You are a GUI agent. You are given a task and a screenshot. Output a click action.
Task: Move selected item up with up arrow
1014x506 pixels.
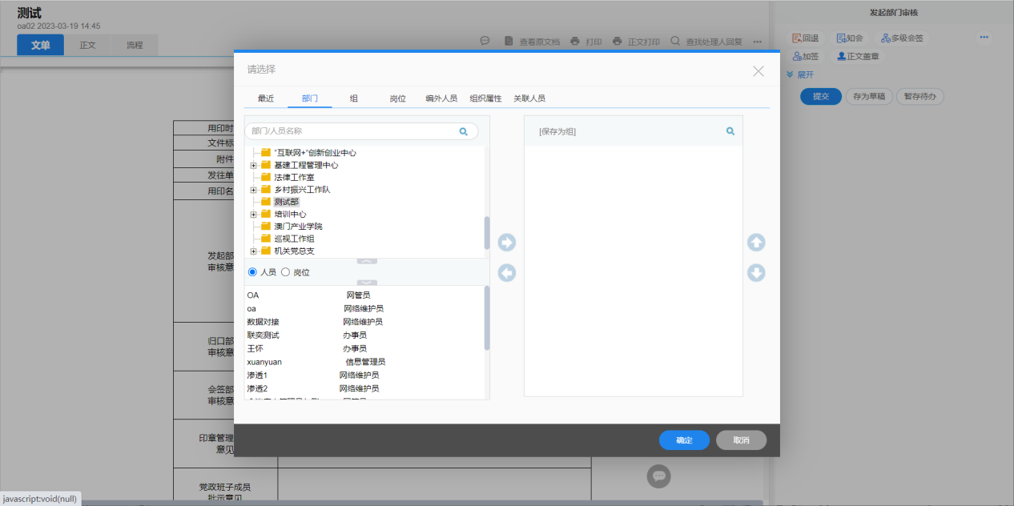(x=756, y=243)
